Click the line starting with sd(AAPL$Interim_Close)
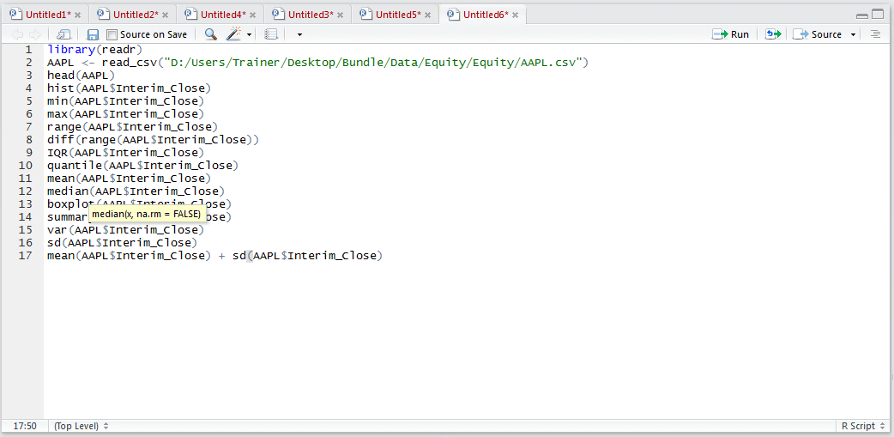Screen dimensions: 894x437 tap(123, 243)
